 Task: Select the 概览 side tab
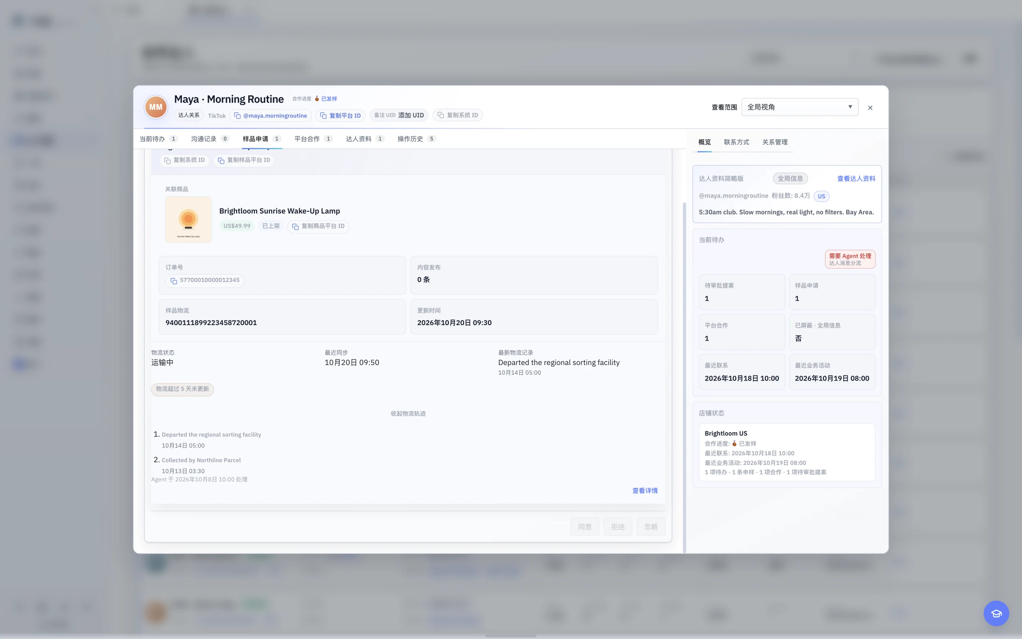point(704,142)
